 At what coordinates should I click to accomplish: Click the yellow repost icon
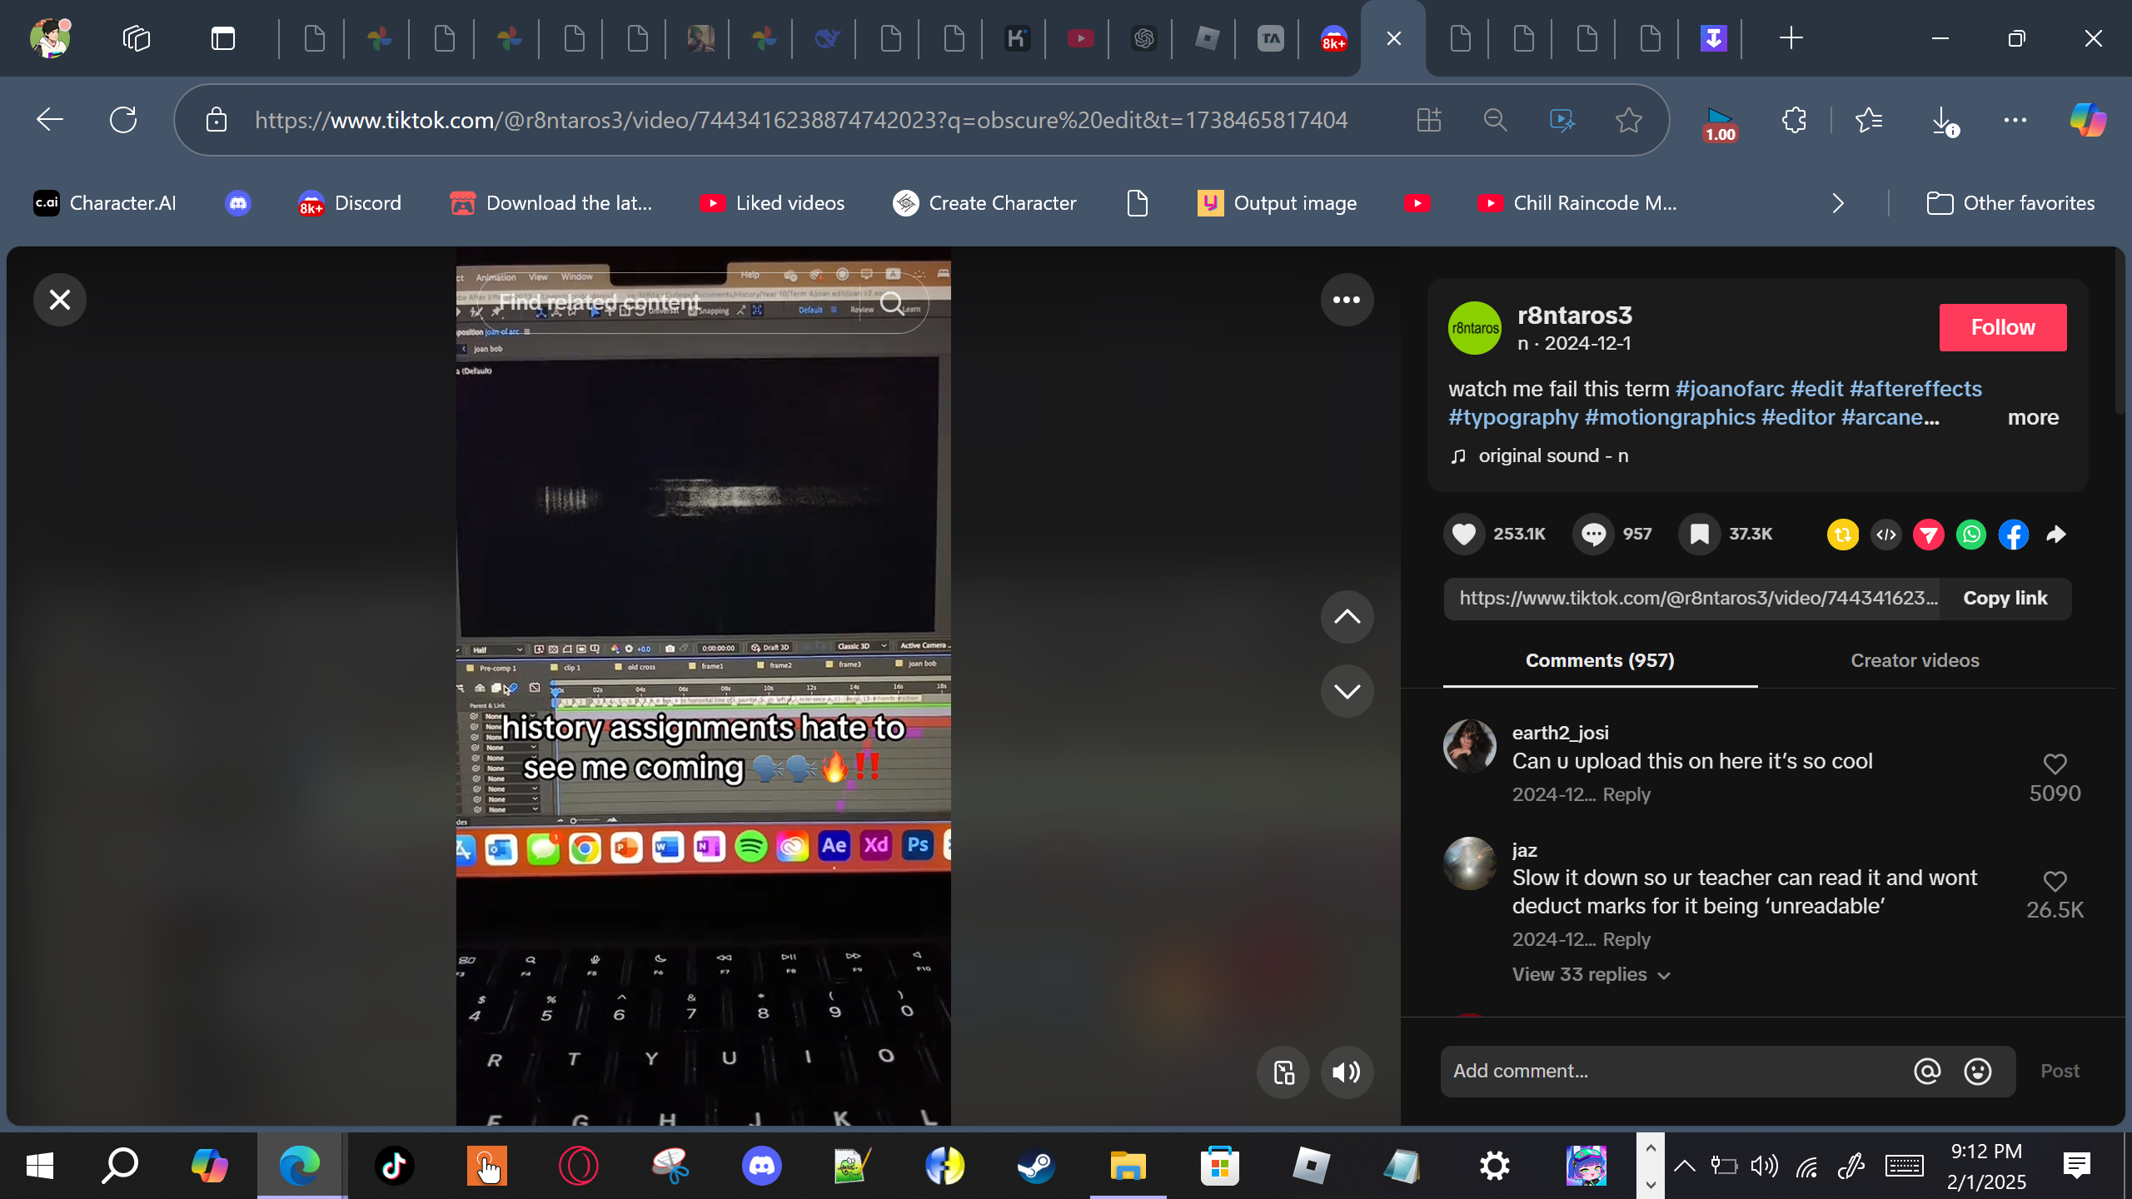[1842, 535]
